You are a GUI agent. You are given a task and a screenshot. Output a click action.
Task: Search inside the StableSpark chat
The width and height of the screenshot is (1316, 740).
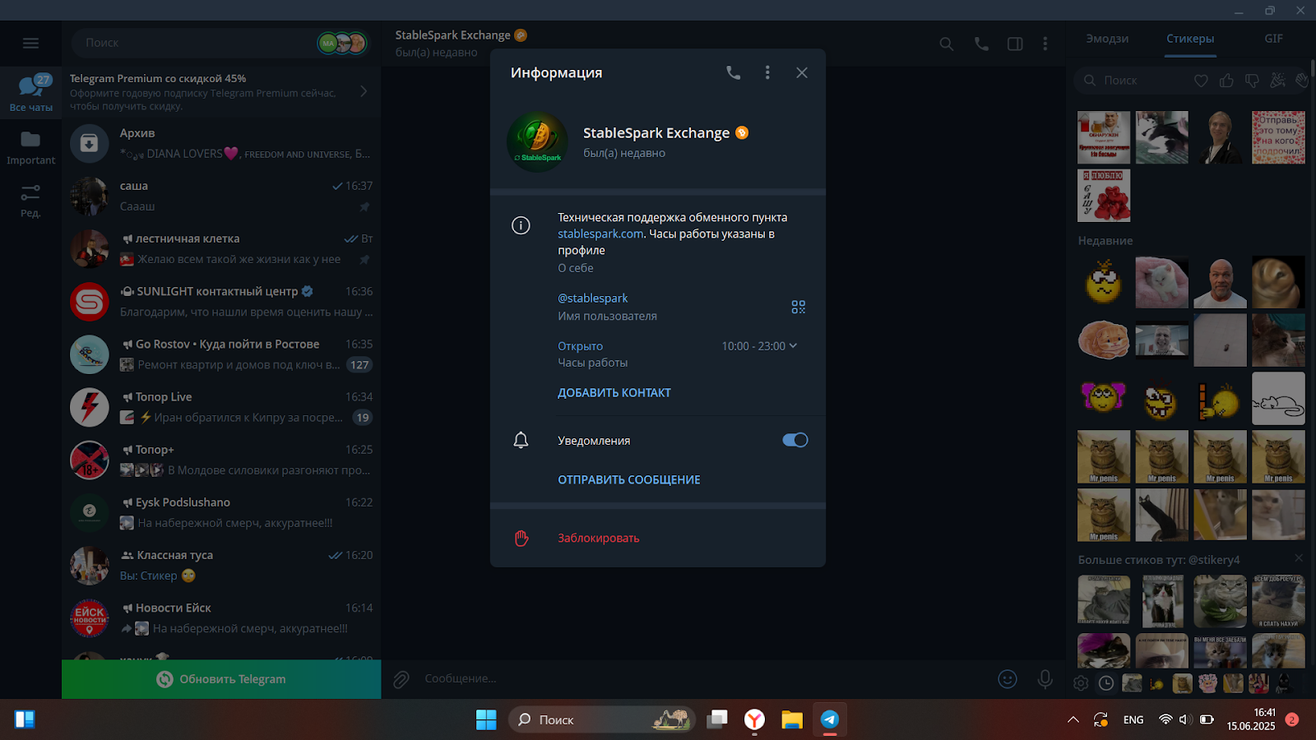947,44
